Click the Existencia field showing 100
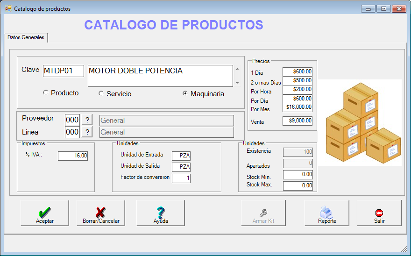The width and height of the screenshot is (411, 256). point(298,152)
